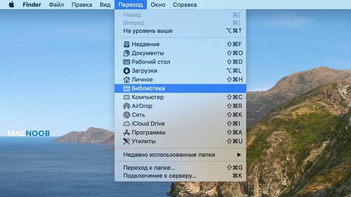Click the Network (Сеть) globe icon
The width and height of the screenshot is (351, 197).
[126, 115]
